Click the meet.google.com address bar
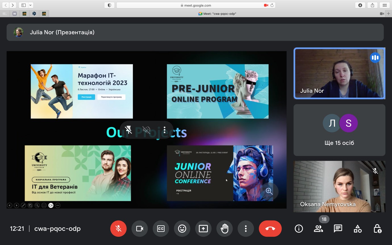 (196, 5)
